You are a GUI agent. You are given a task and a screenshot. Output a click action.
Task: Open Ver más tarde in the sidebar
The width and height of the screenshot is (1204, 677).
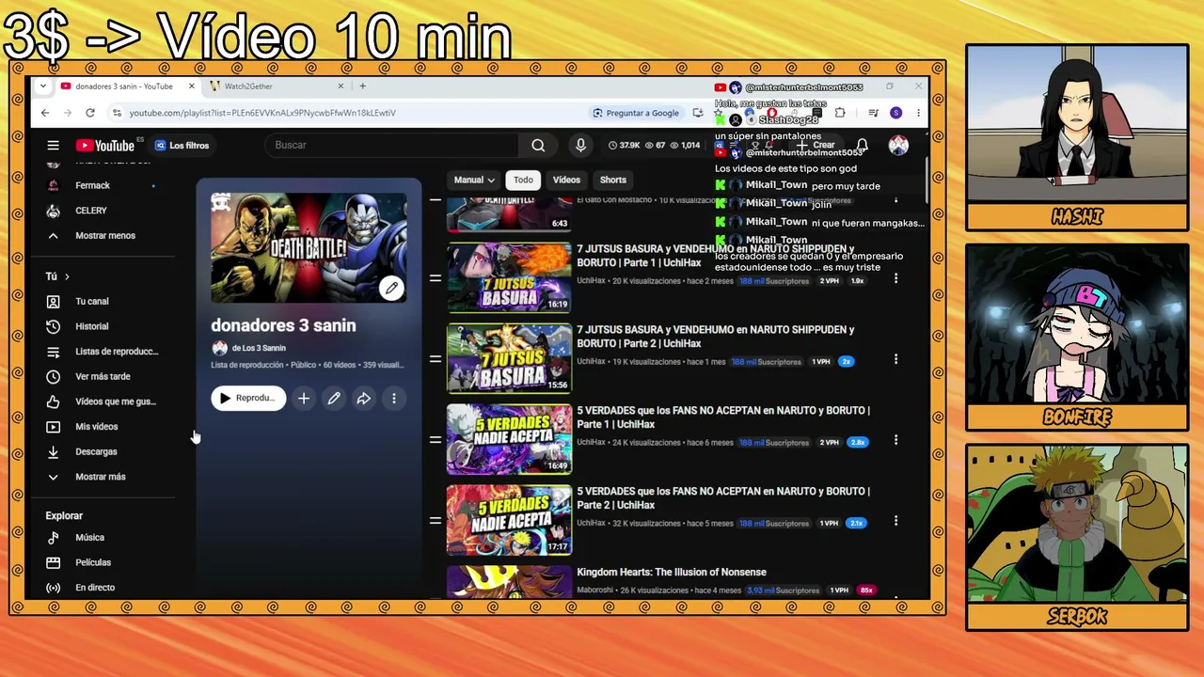[x=103, y=377]
